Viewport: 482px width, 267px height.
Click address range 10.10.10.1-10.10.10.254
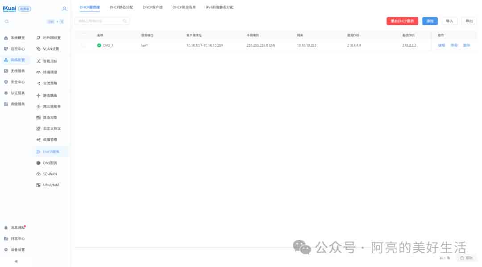click(x=204, y=45)
